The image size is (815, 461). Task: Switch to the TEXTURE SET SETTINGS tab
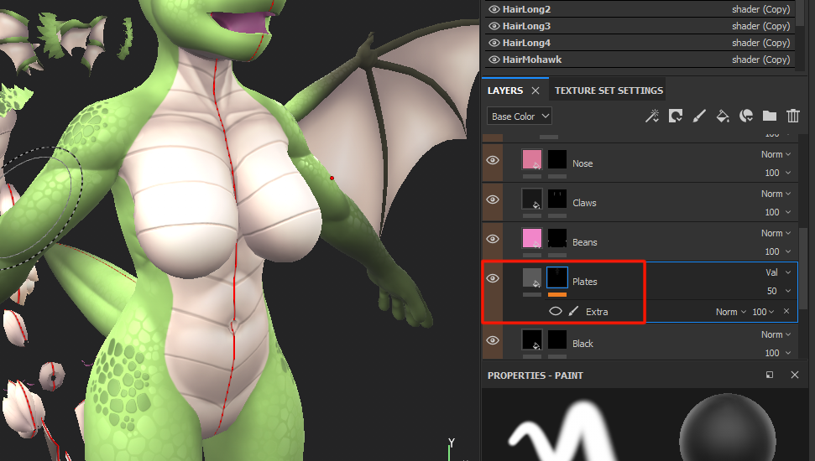[x=609, y=91]
